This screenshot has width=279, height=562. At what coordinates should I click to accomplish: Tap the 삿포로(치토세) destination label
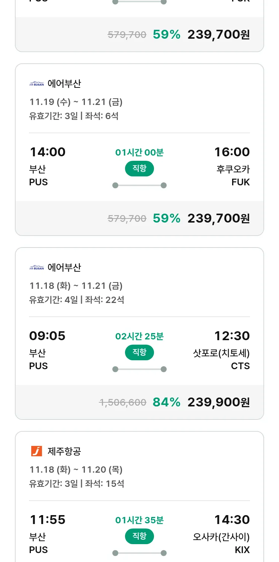coord(221,353)
